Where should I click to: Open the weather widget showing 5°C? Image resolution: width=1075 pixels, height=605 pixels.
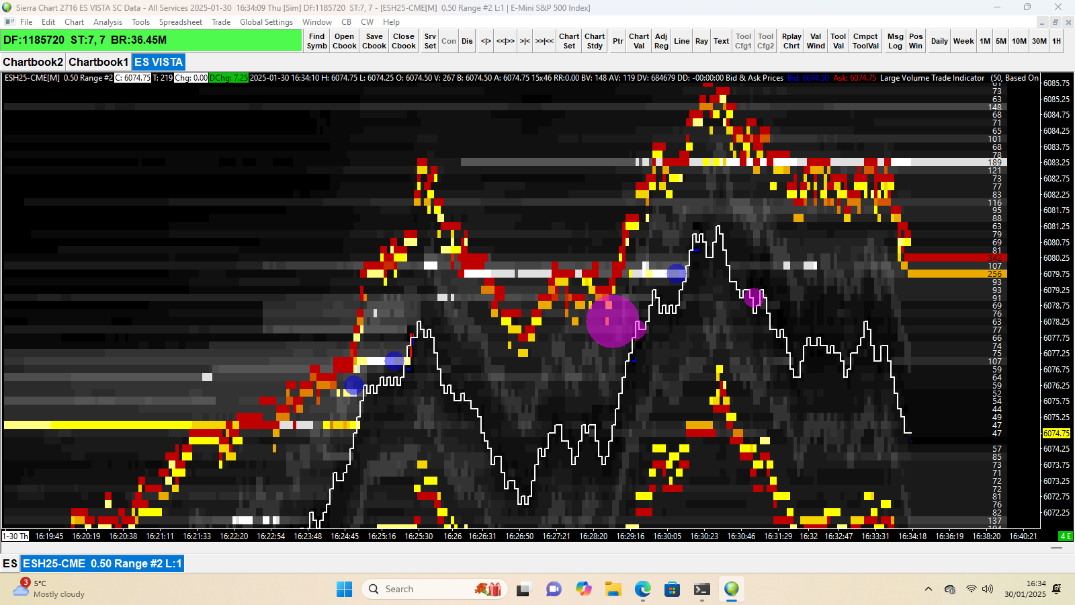pos(50,589)
